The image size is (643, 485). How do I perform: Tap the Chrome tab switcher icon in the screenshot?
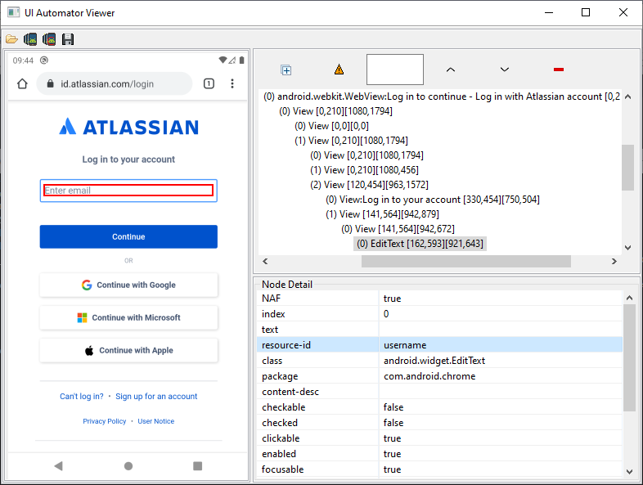point(209,83)
